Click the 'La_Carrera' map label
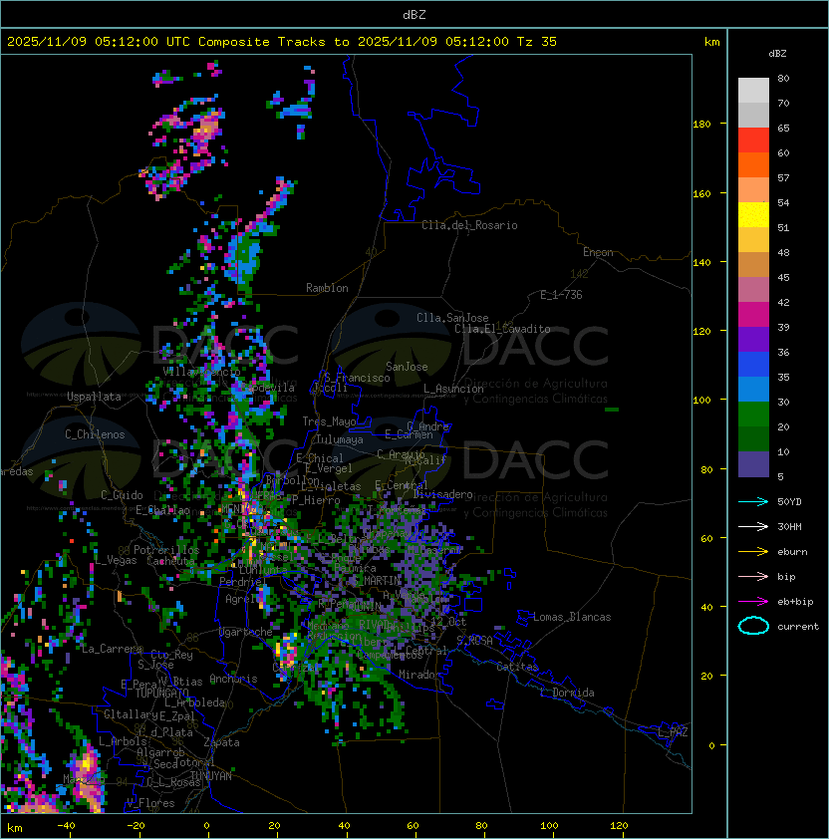The height and width of the screenshot is (839, 829). [x=112, y=649]
